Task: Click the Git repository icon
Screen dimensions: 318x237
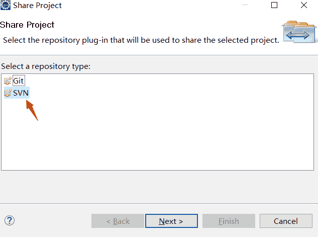Action: click(x=8, y=81)
